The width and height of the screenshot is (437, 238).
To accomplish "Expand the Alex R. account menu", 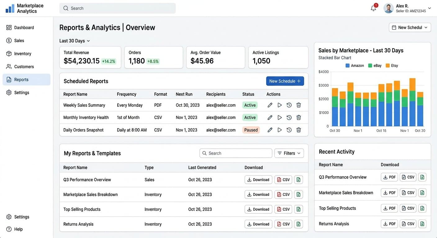I will click(408, 8).
